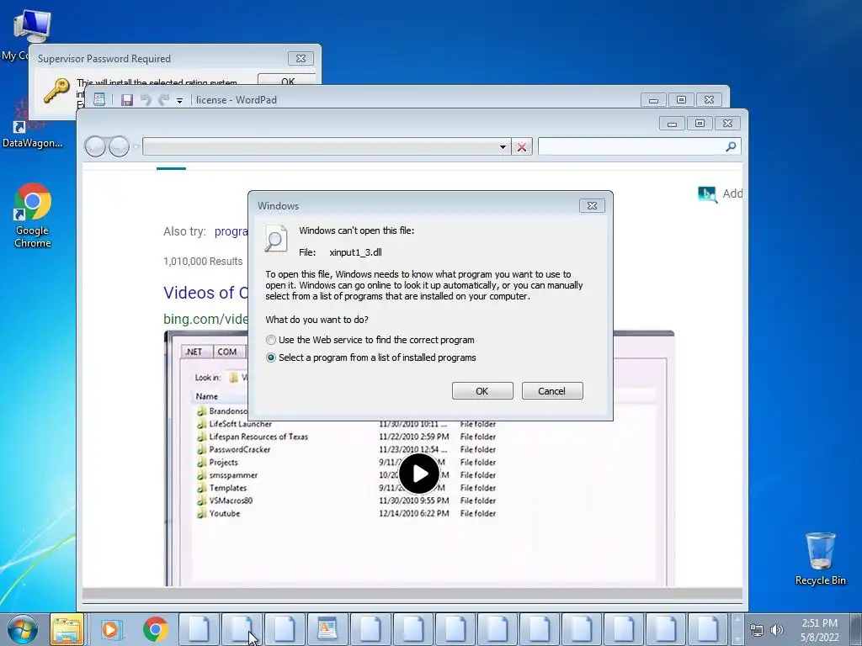This screenshot has height=646, width=862.
Task: Click the browser search box
Action: click(640, 146)
